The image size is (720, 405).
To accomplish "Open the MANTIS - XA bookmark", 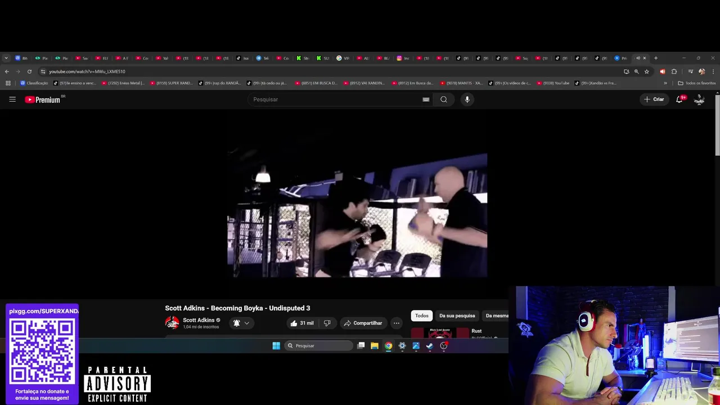I will coord(461,83).
